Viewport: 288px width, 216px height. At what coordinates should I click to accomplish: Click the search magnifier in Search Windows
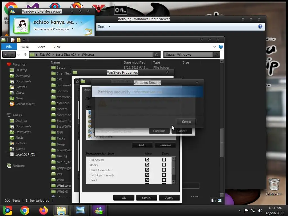[216, 55]
